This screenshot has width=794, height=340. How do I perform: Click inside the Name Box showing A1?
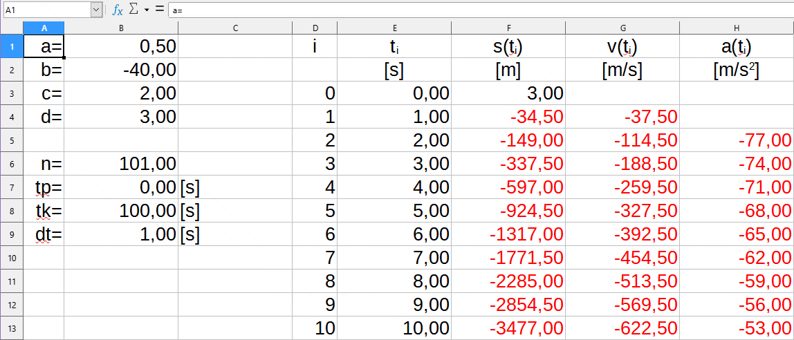[x=46, y=10]
